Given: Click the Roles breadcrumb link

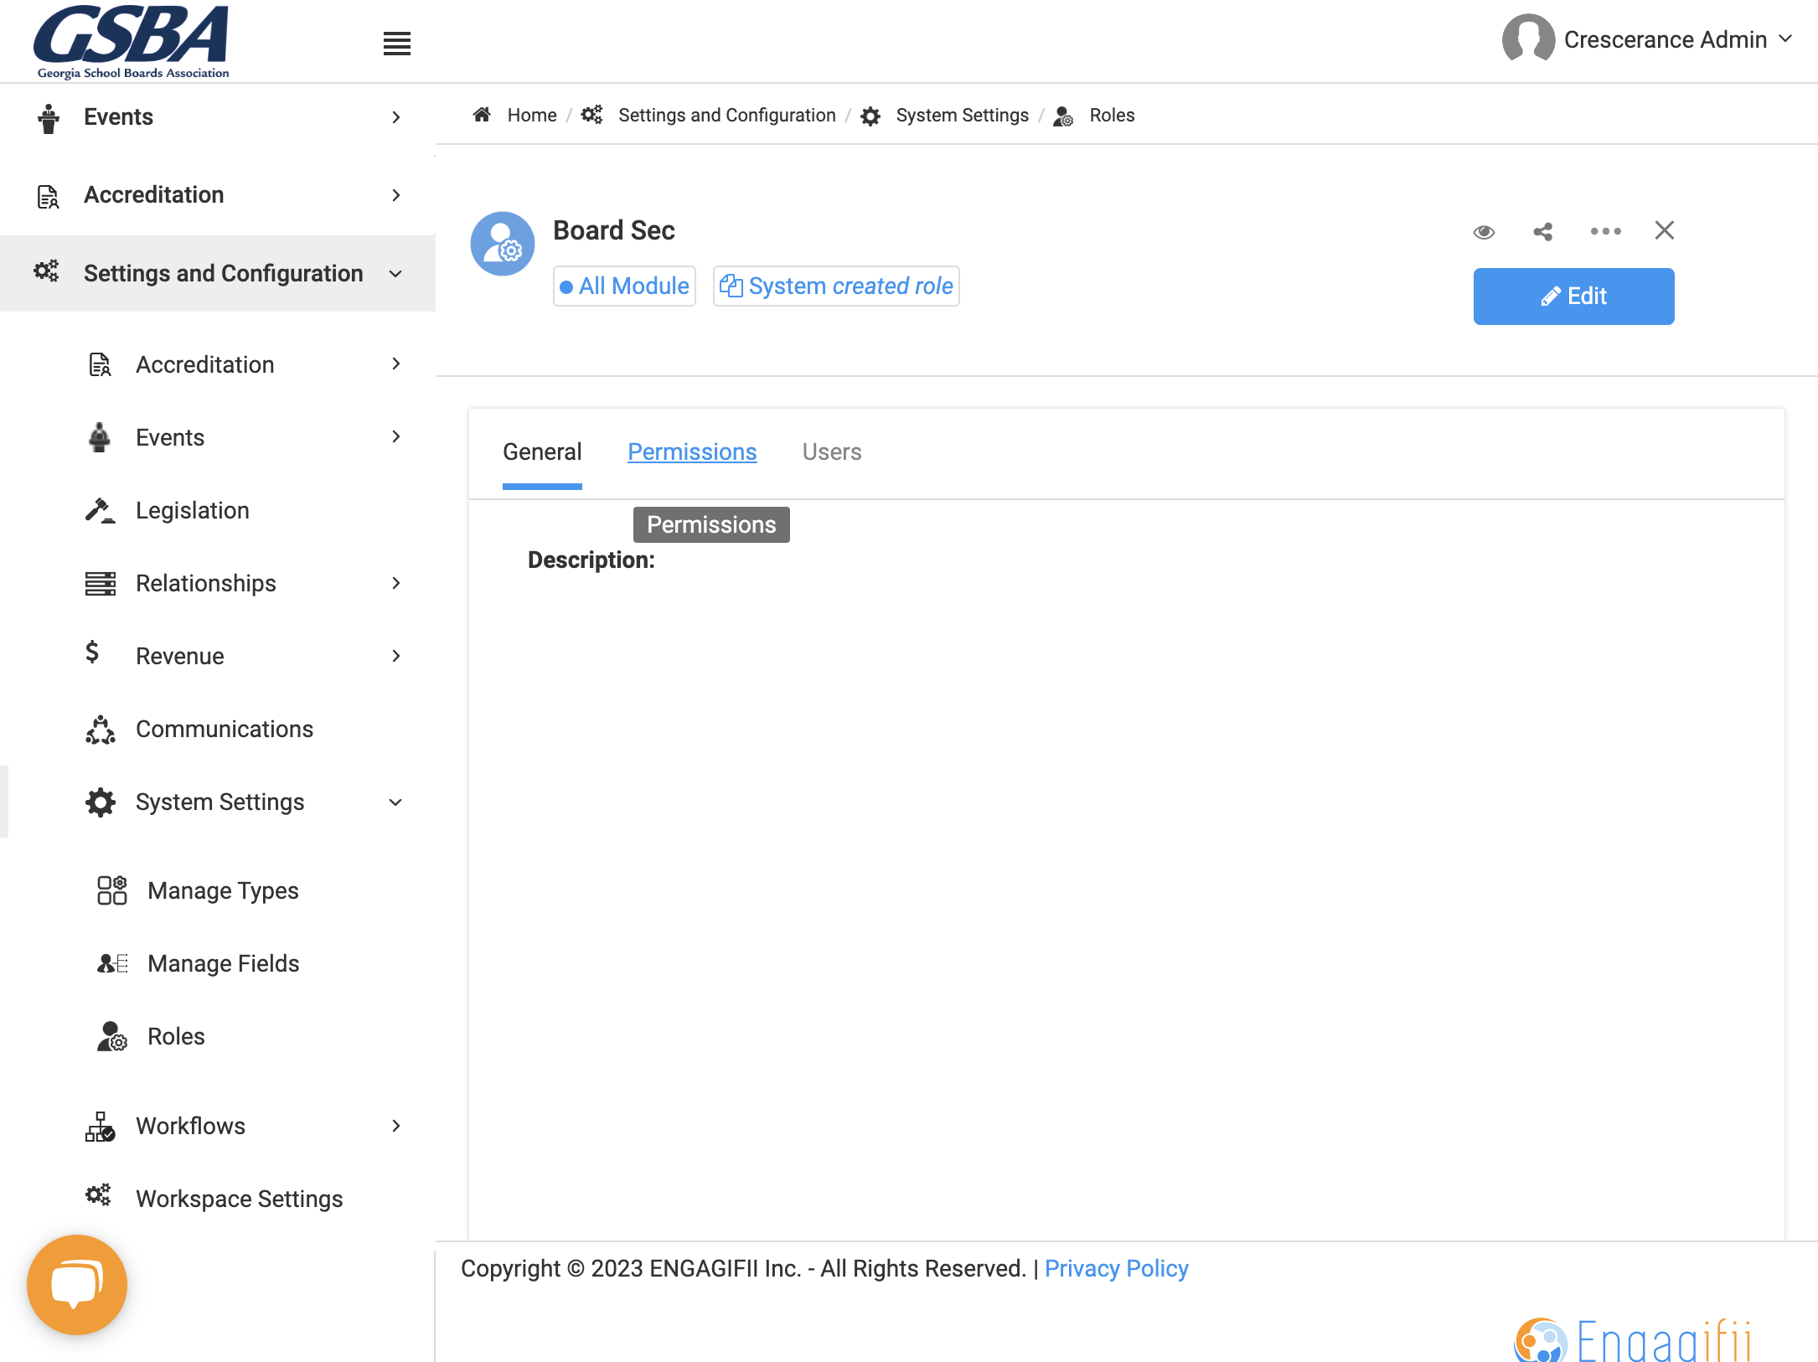Looking at the screenshot, I should point(1112,115).
